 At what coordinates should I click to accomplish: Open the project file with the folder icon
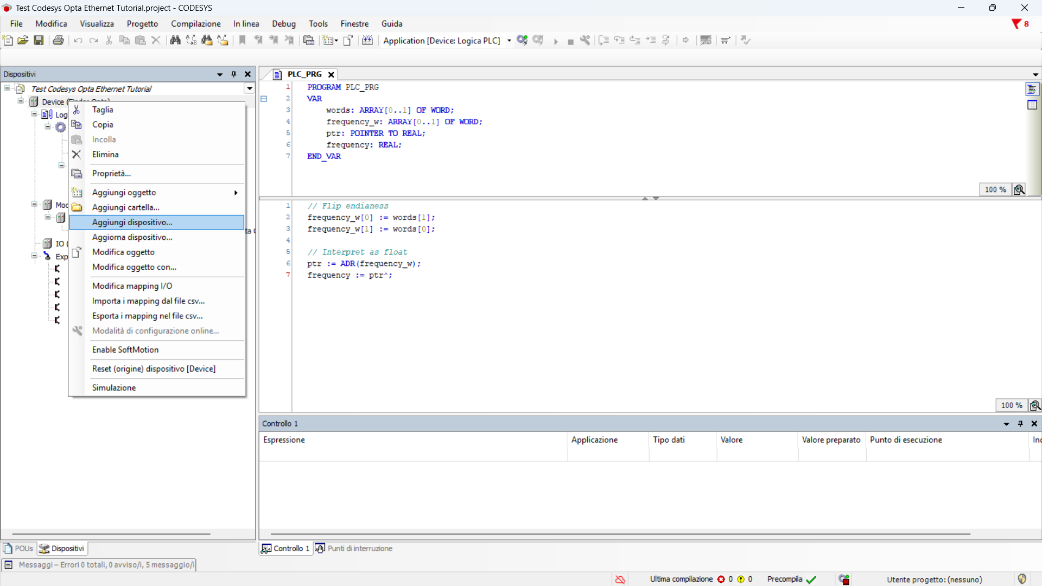pyautogui.click(x=23, y=40)
